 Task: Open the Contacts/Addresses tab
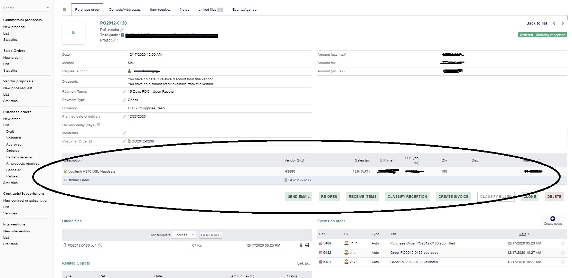tap(124, 10)
